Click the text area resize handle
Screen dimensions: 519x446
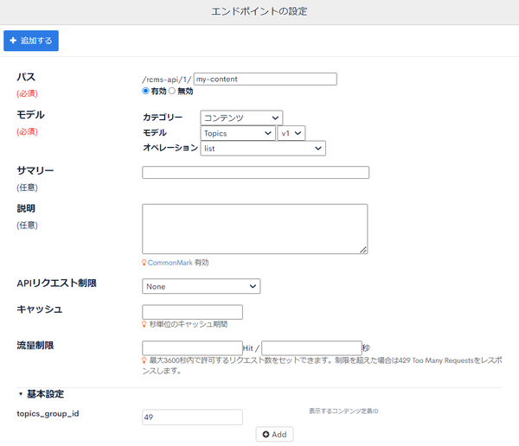363,250
